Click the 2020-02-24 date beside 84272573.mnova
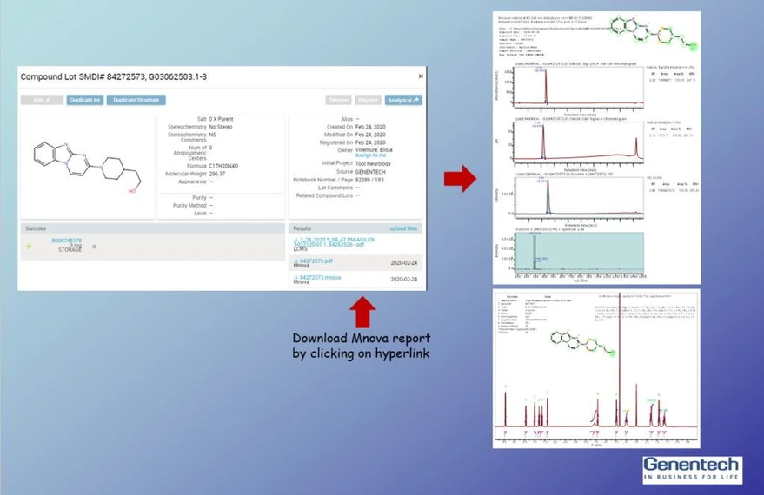This screenshot has width=764, height=495. [404, 280]
